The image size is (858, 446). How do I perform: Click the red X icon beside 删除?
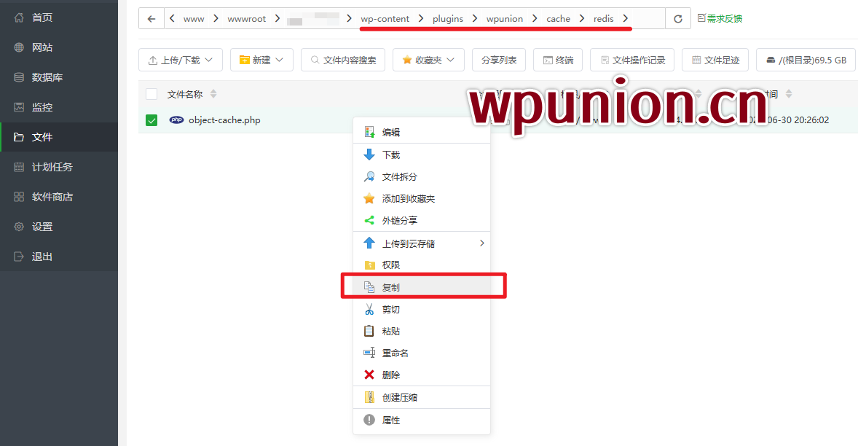point(369,375)
